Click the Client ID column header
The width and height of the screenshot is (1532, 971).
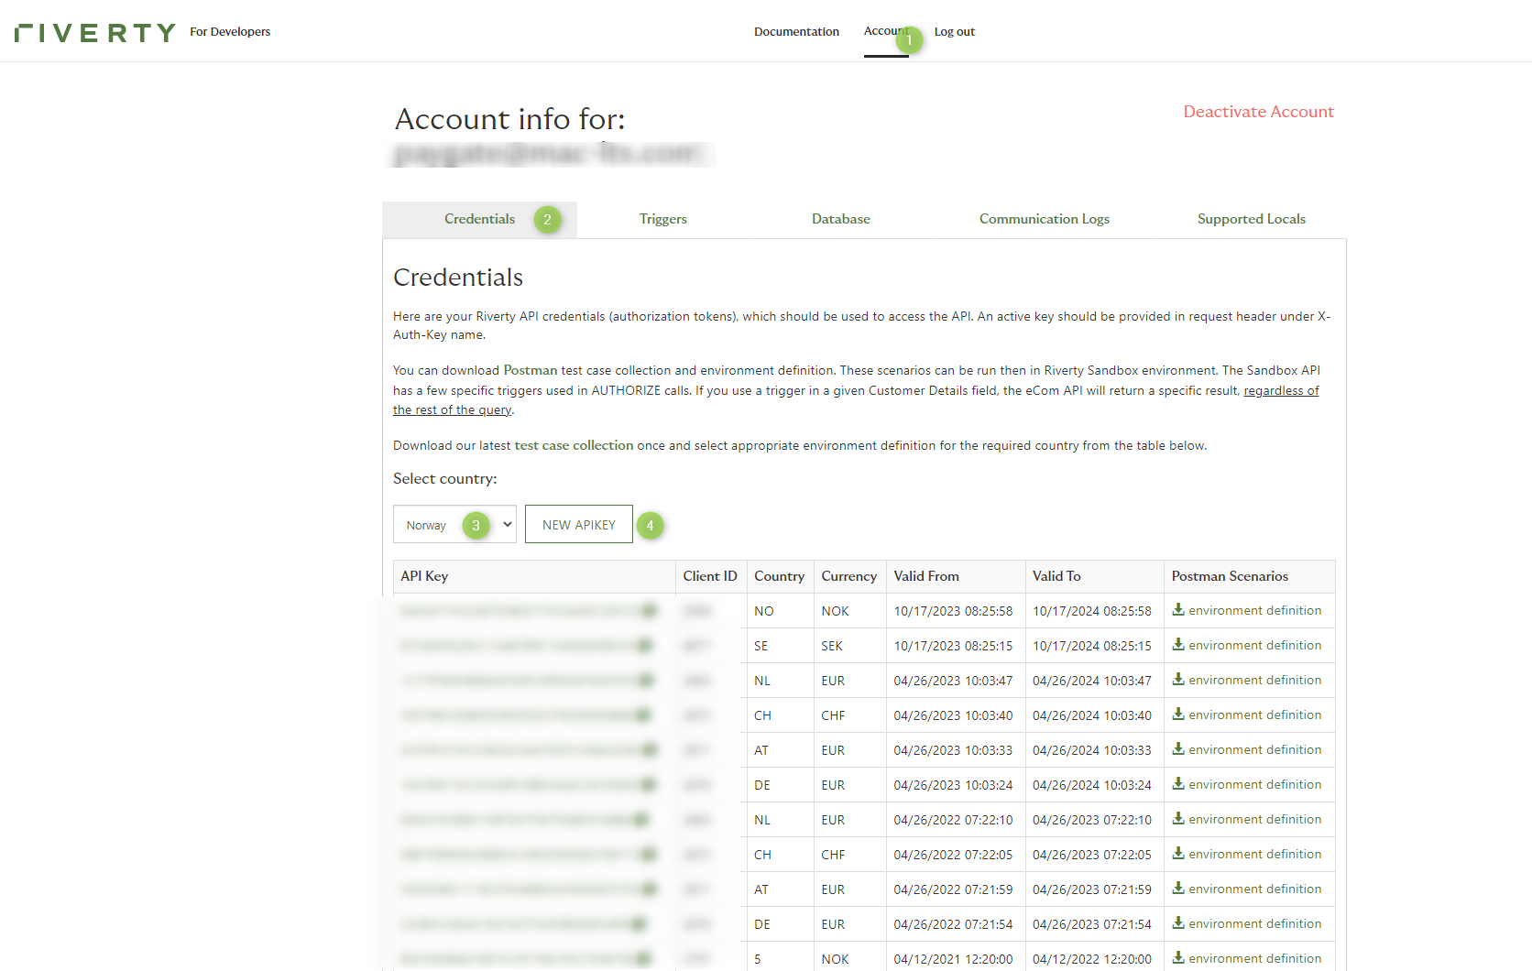(710, 576)
